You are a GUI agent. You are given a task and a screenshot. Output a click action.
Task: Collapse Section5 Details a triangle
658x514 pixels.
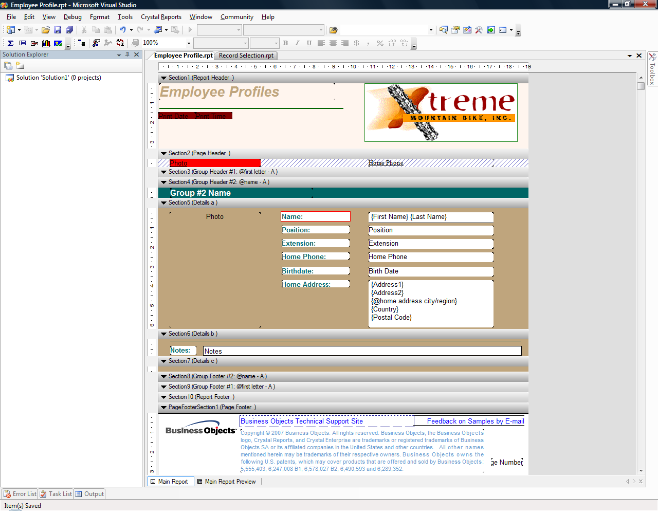(x=163, y=203)
